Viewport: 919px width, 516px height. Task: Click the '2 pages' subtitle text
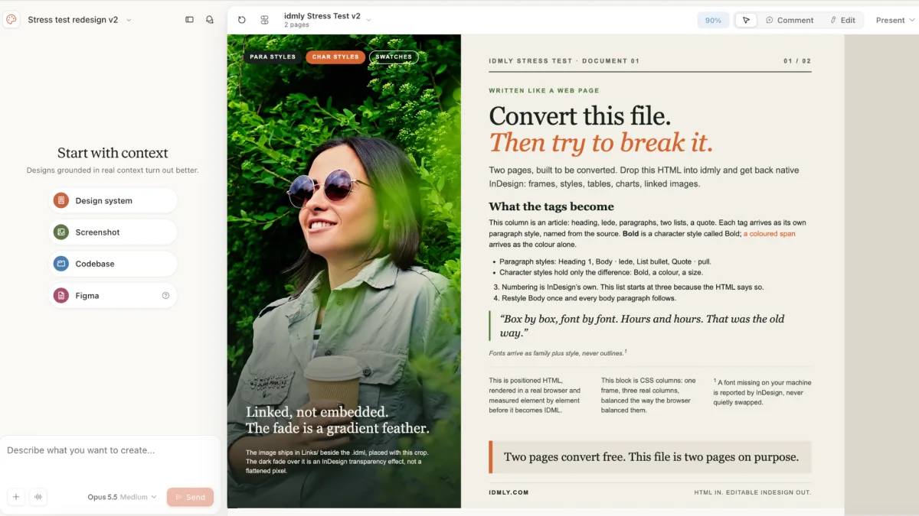(296, 25)
